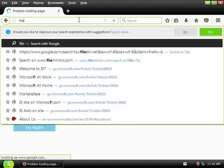Open the 'Learn more...' link
The image size is (224, 168).
pos(121,32)
